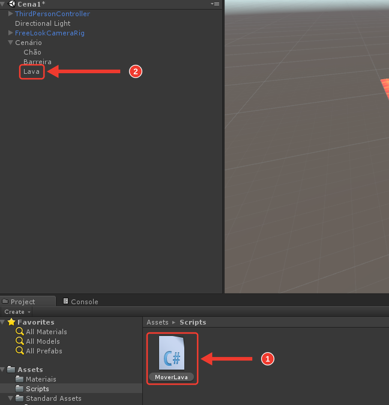This screenshot has height=405, width=389.
Task: Collapse the Cena1 scene in hierarchy
Action: click(2, 4)
